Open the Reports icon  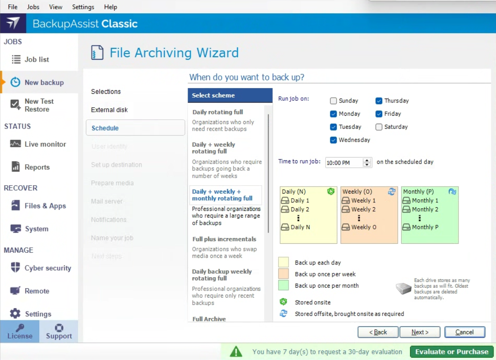point(15,167)
